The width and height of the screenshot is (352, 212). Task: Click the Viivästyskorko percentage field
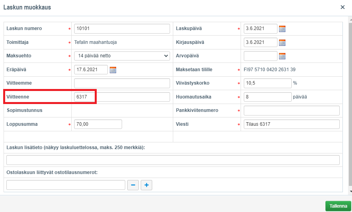tap(267, 83)
